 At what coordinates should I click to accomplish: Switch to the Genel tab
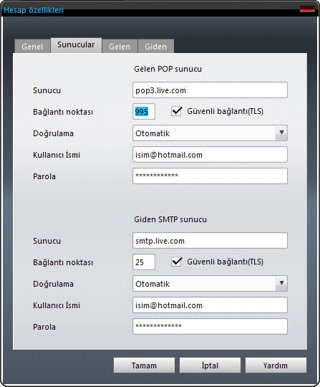point(32,46)
